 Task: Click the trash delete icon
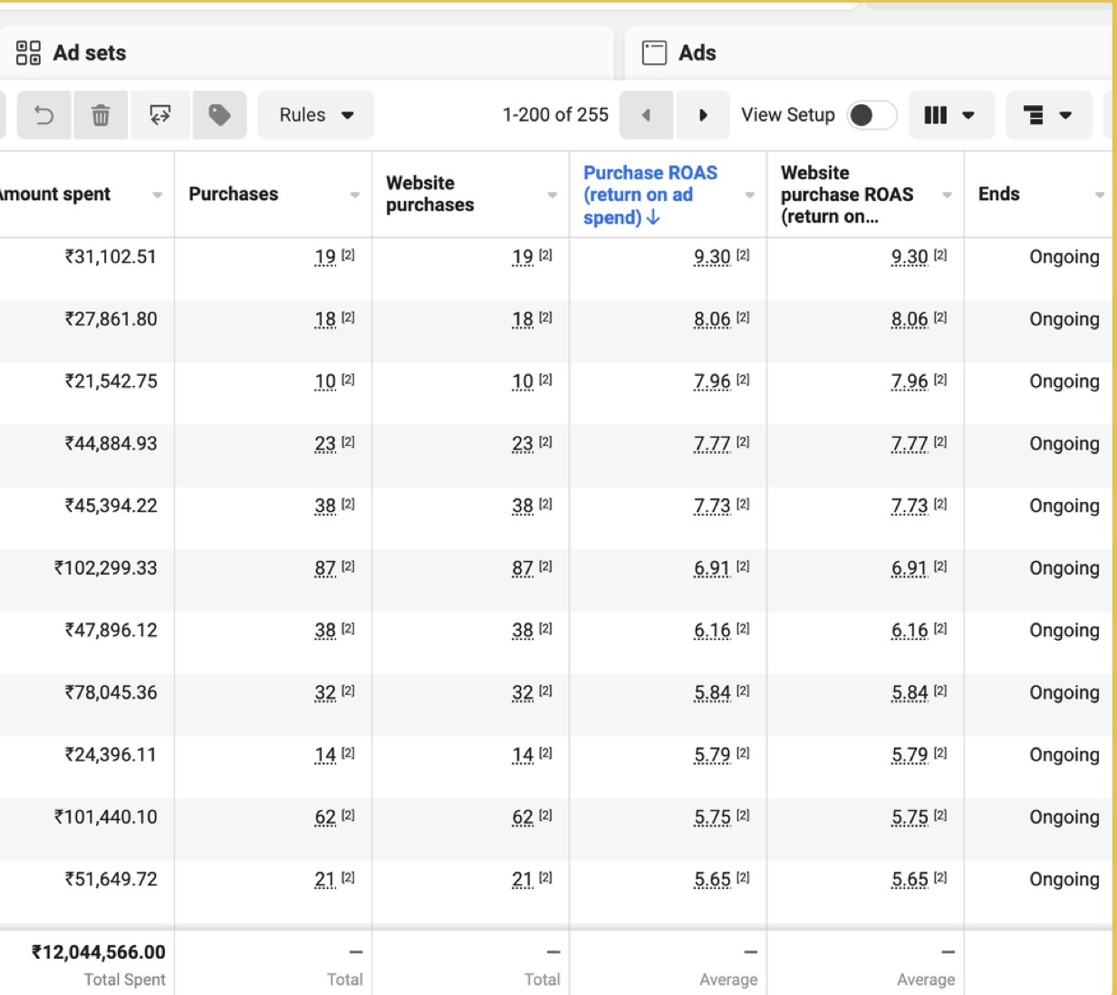click(x=101, y=115)
